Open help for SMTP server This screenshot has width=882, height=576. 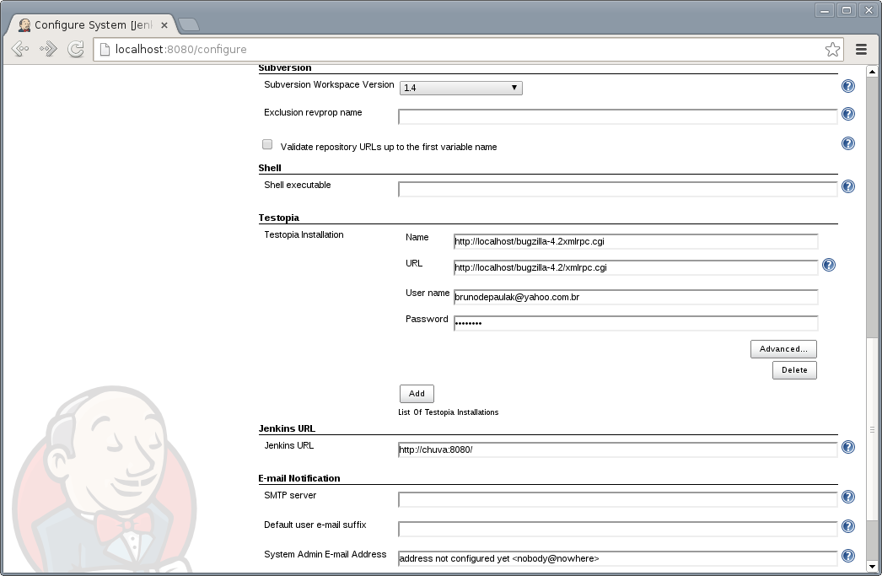pyautogui.click(x=847, y=498)
